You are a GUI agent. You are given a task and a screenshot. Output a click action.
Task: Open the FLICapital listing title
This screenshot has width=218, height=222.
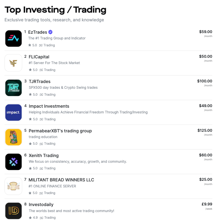coord(39,57)
